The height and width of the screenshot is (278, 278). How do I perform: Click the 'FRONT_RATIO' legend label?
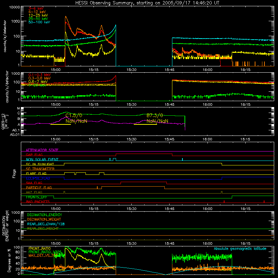point(40,248)
